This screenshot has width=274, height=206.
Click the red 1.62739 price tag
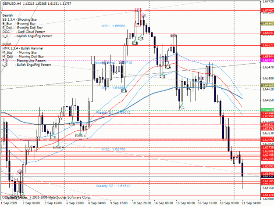pyautogui.click(x=267, y=148)
